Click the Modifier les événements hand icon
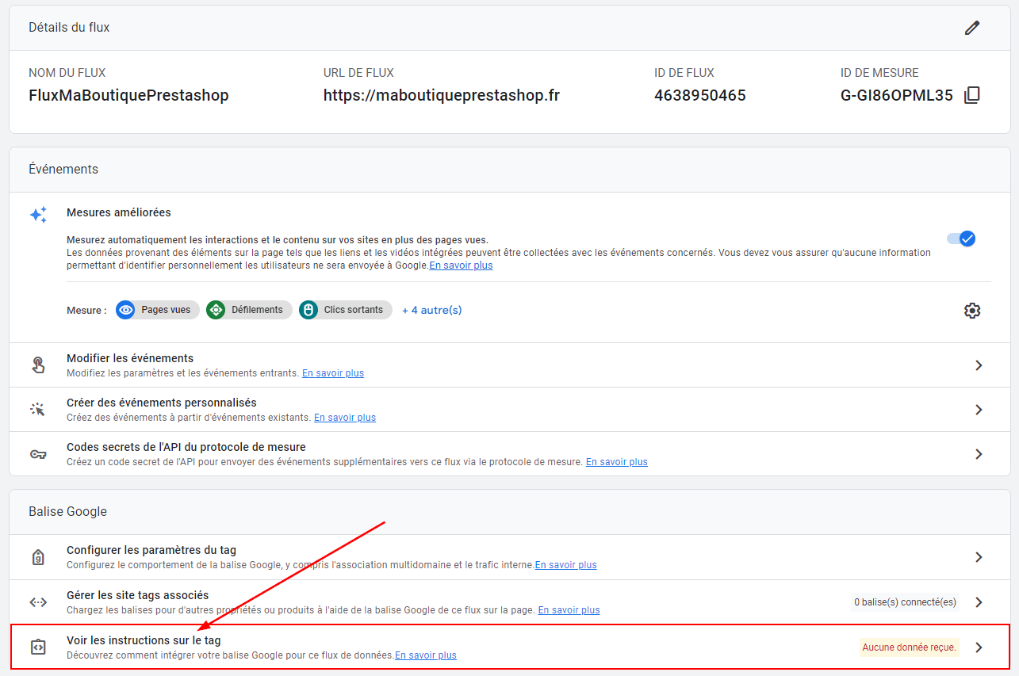1019x676 pixels. tap(38, 365)
